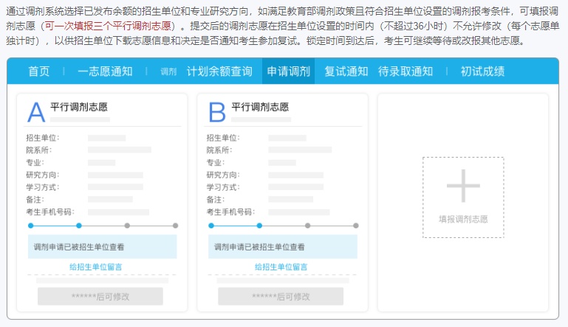Go to the 首页 tab
568x327 pixels.
[39, 71]
